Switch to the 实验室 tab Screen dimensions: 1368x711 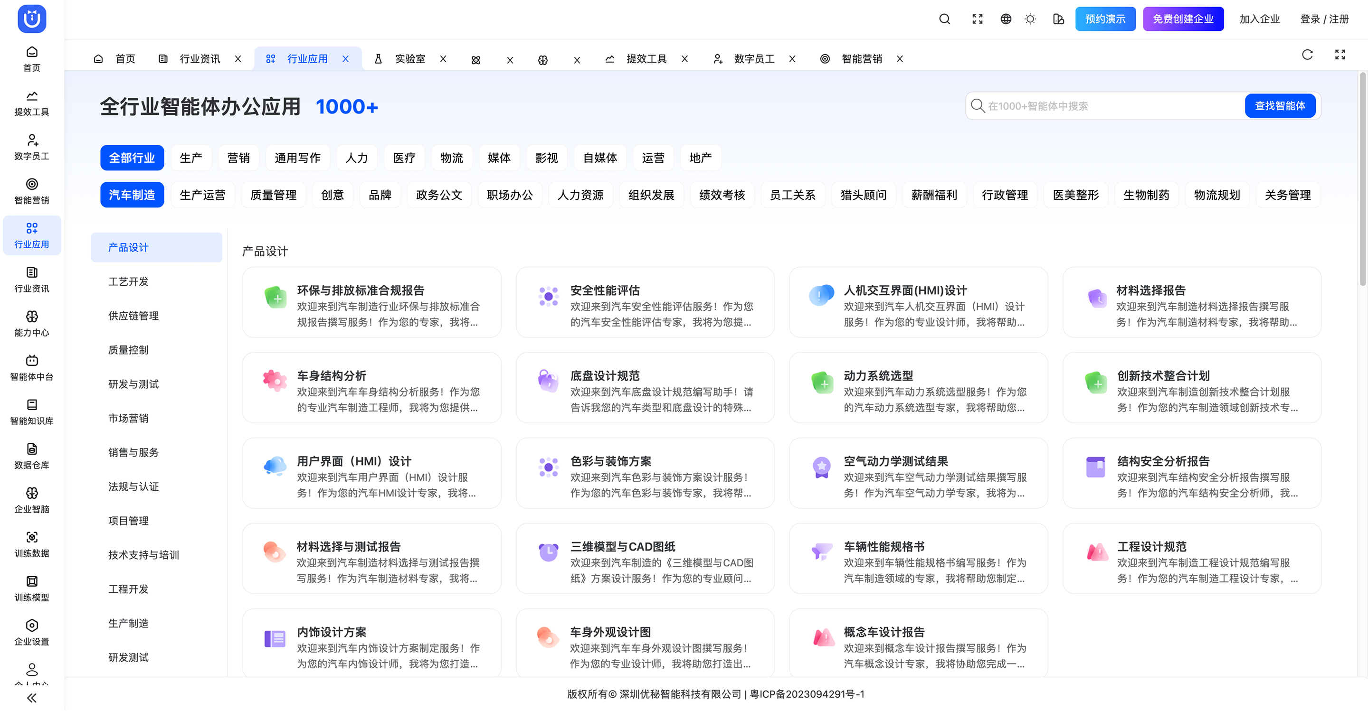click(x=409, y=59)
